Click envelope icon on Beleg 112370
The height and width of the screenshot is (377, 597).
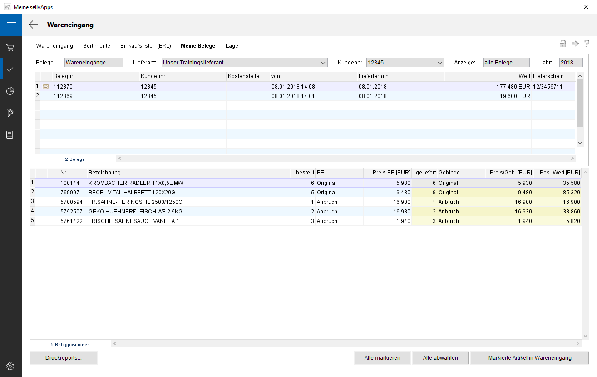click(46, 86)
